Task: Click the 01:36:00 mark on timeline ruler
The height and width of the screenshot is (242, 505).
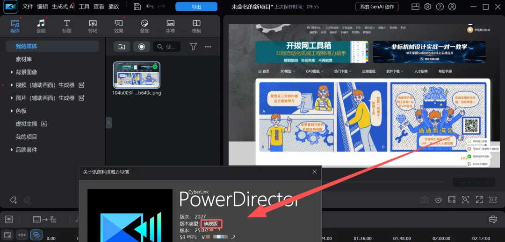Action: click(x=362, y=238)
